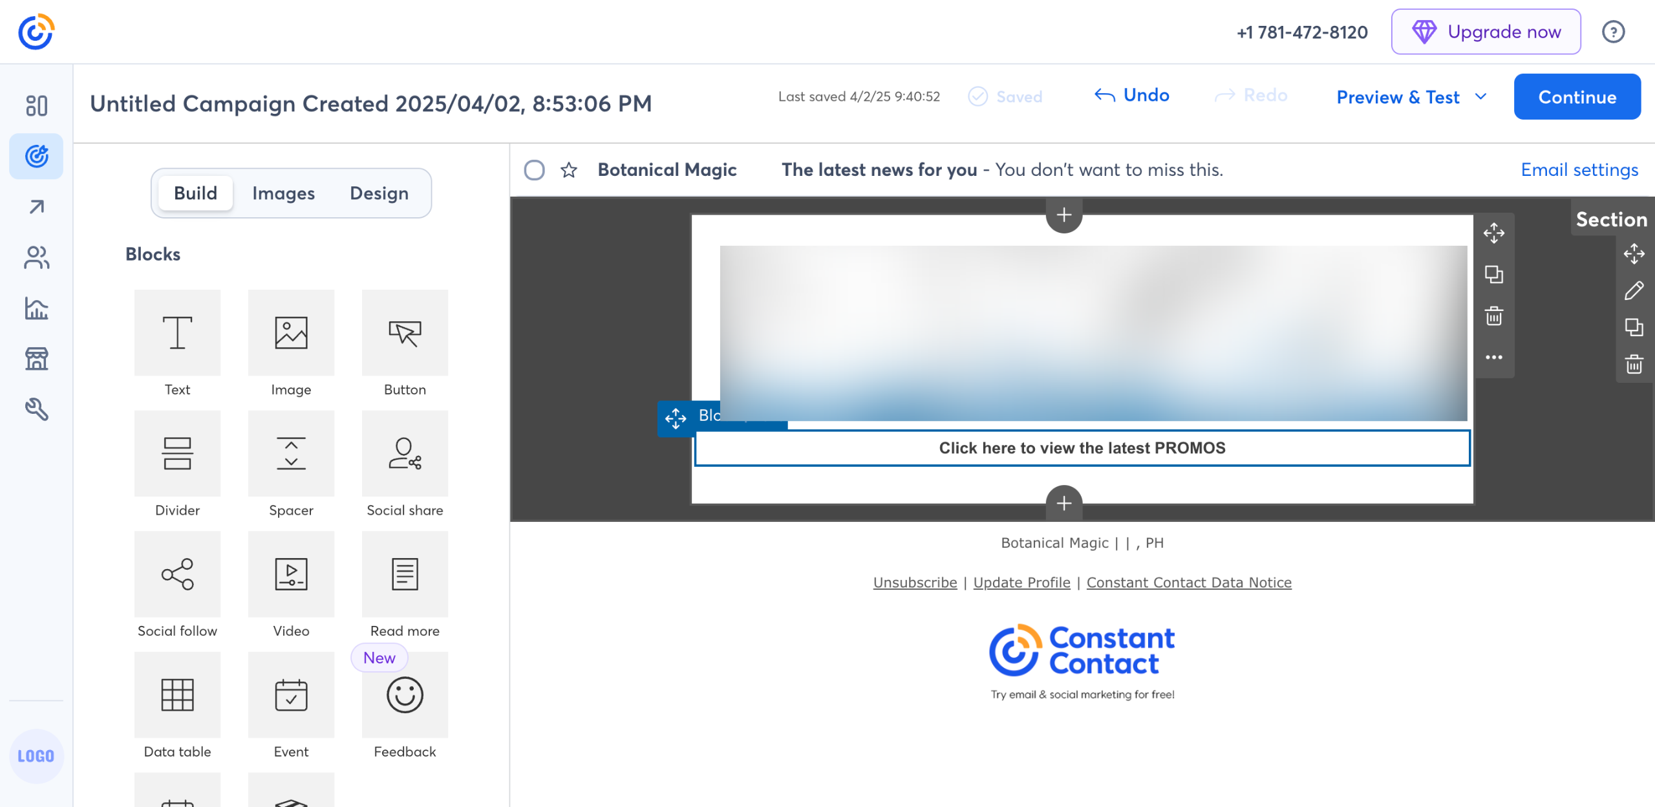Click the Unsubscribe footer link
Viewport: 1655px width, 807px height.
[915, 583]
